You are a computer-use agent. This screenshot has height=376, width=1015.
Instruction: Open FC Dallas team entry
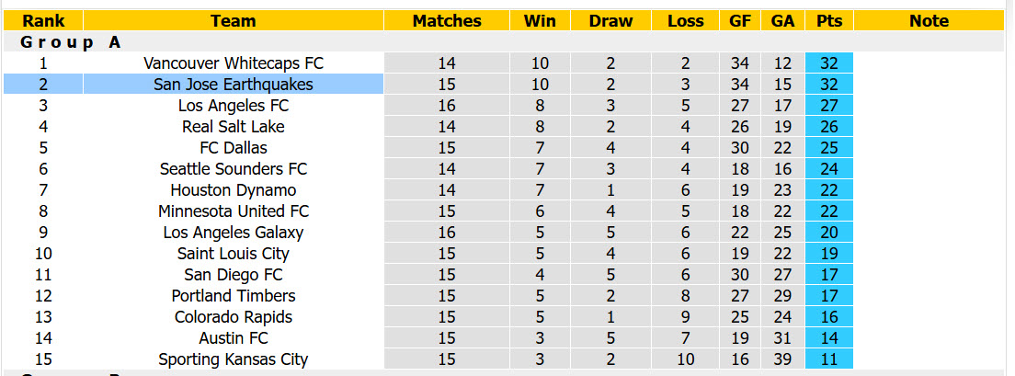point(233,148)
